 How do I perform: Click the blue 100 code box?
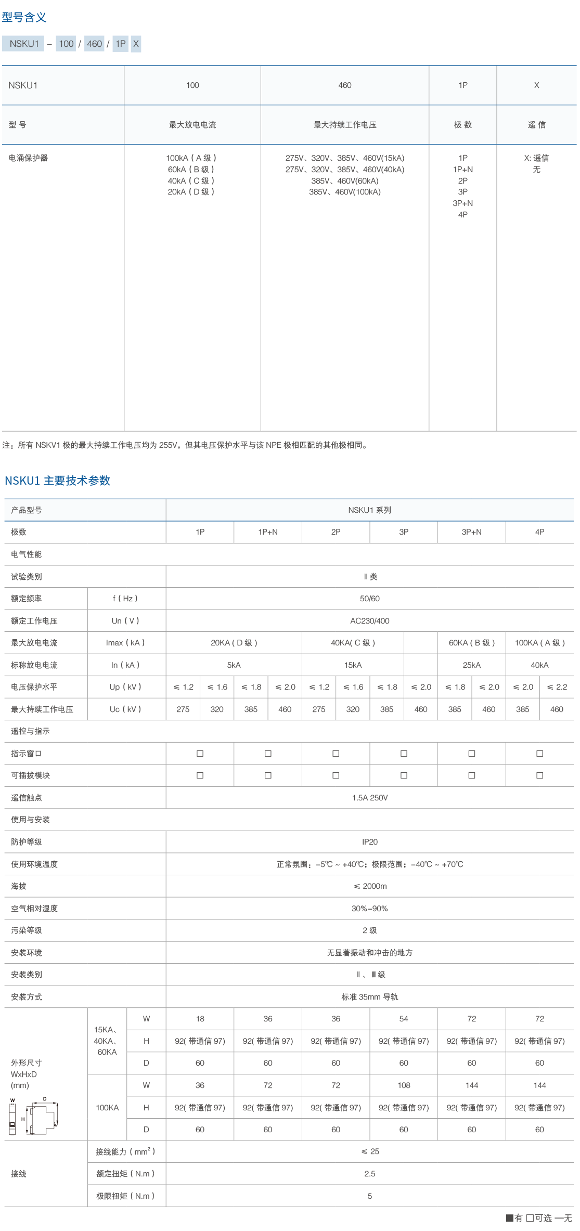pos(66,44)
